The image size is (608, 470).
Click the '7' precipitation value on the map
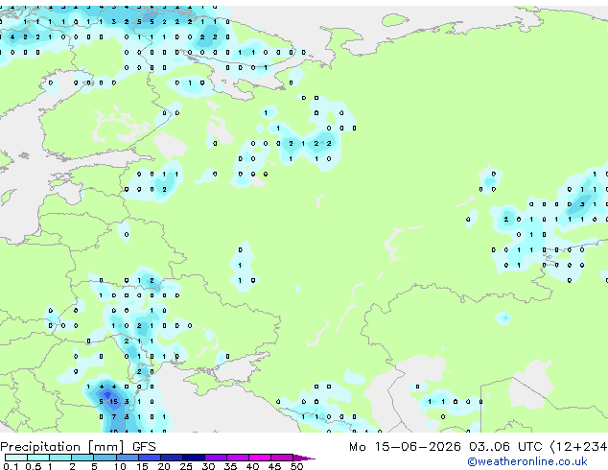click(113, 417)
